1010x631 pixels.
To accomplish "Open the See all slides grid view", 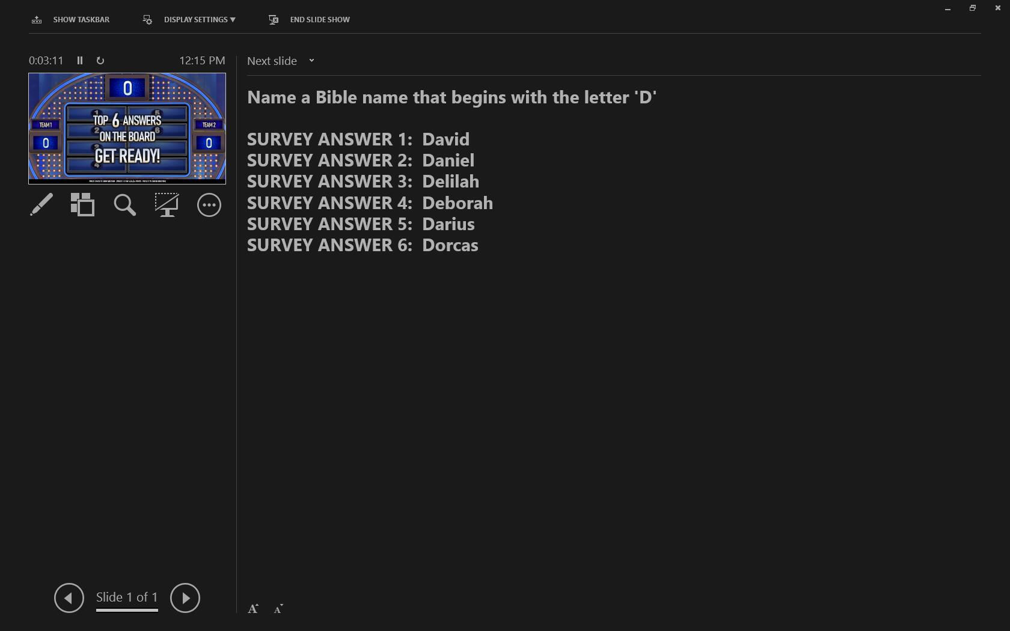I will [x=83, y=205].
